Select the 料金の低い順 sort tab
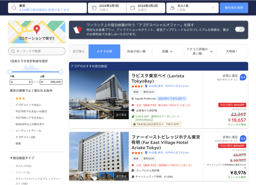Screen dimensions: 256x185 click(136, 51)
